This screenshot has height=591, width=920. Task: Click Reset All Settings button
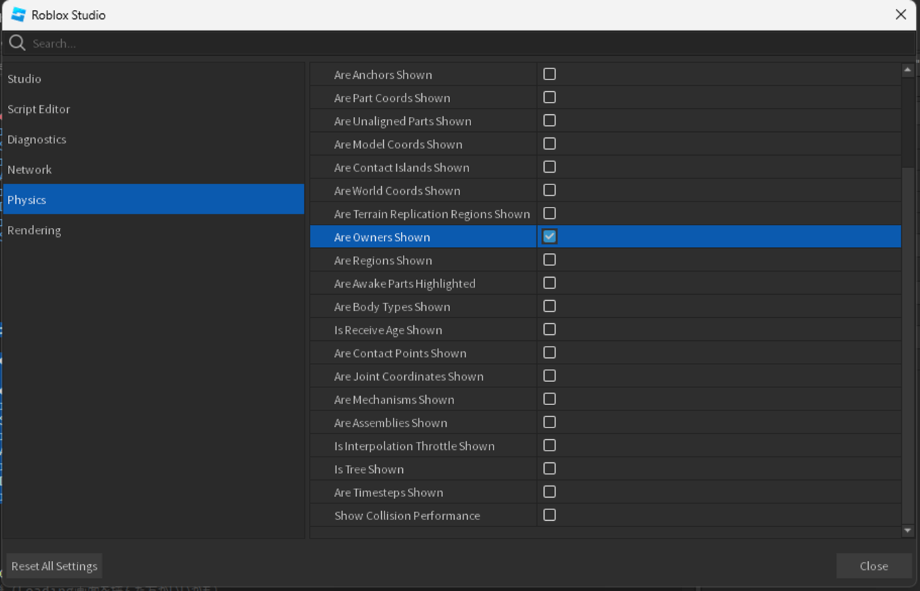[x=55, y=566]
